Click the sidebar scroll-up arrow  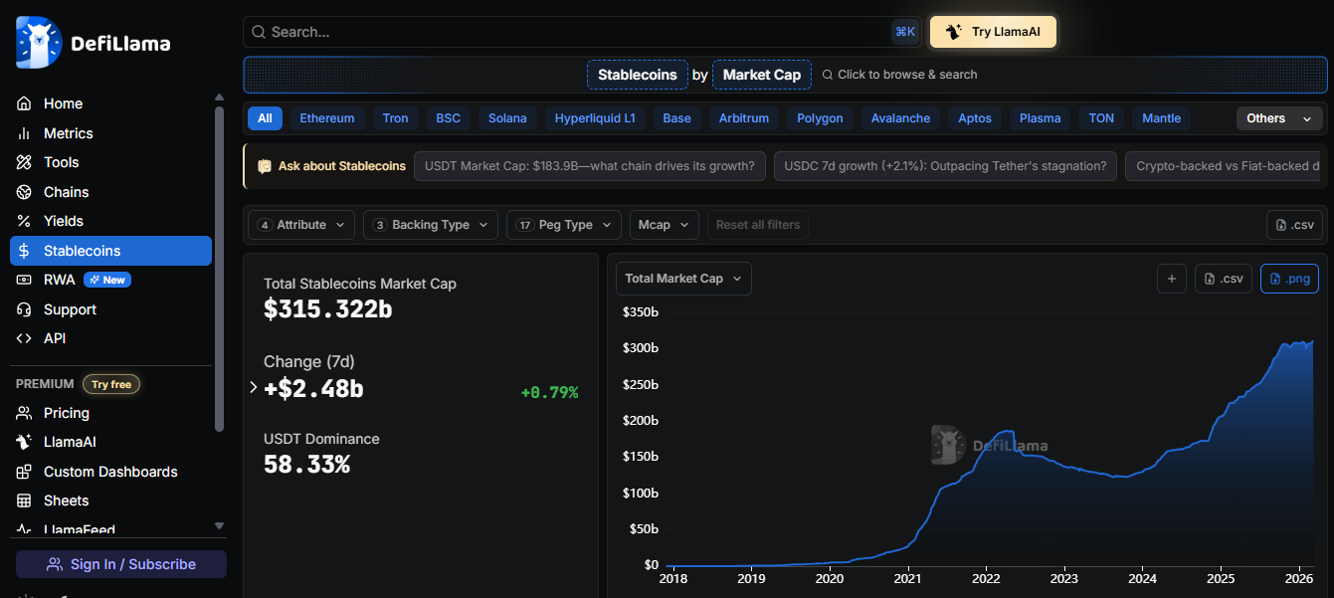pos(220,97)
